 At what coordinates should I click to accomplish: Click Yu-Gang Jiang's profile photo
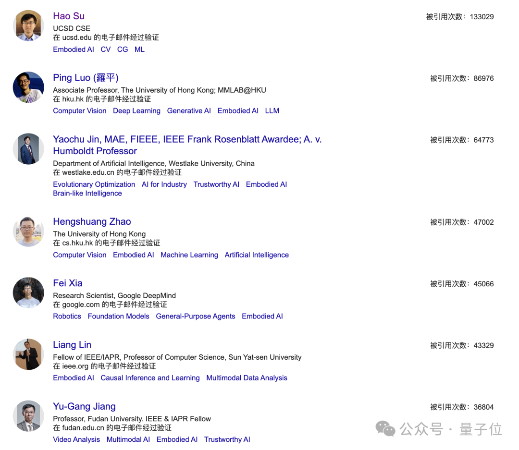tap(28, 416)
